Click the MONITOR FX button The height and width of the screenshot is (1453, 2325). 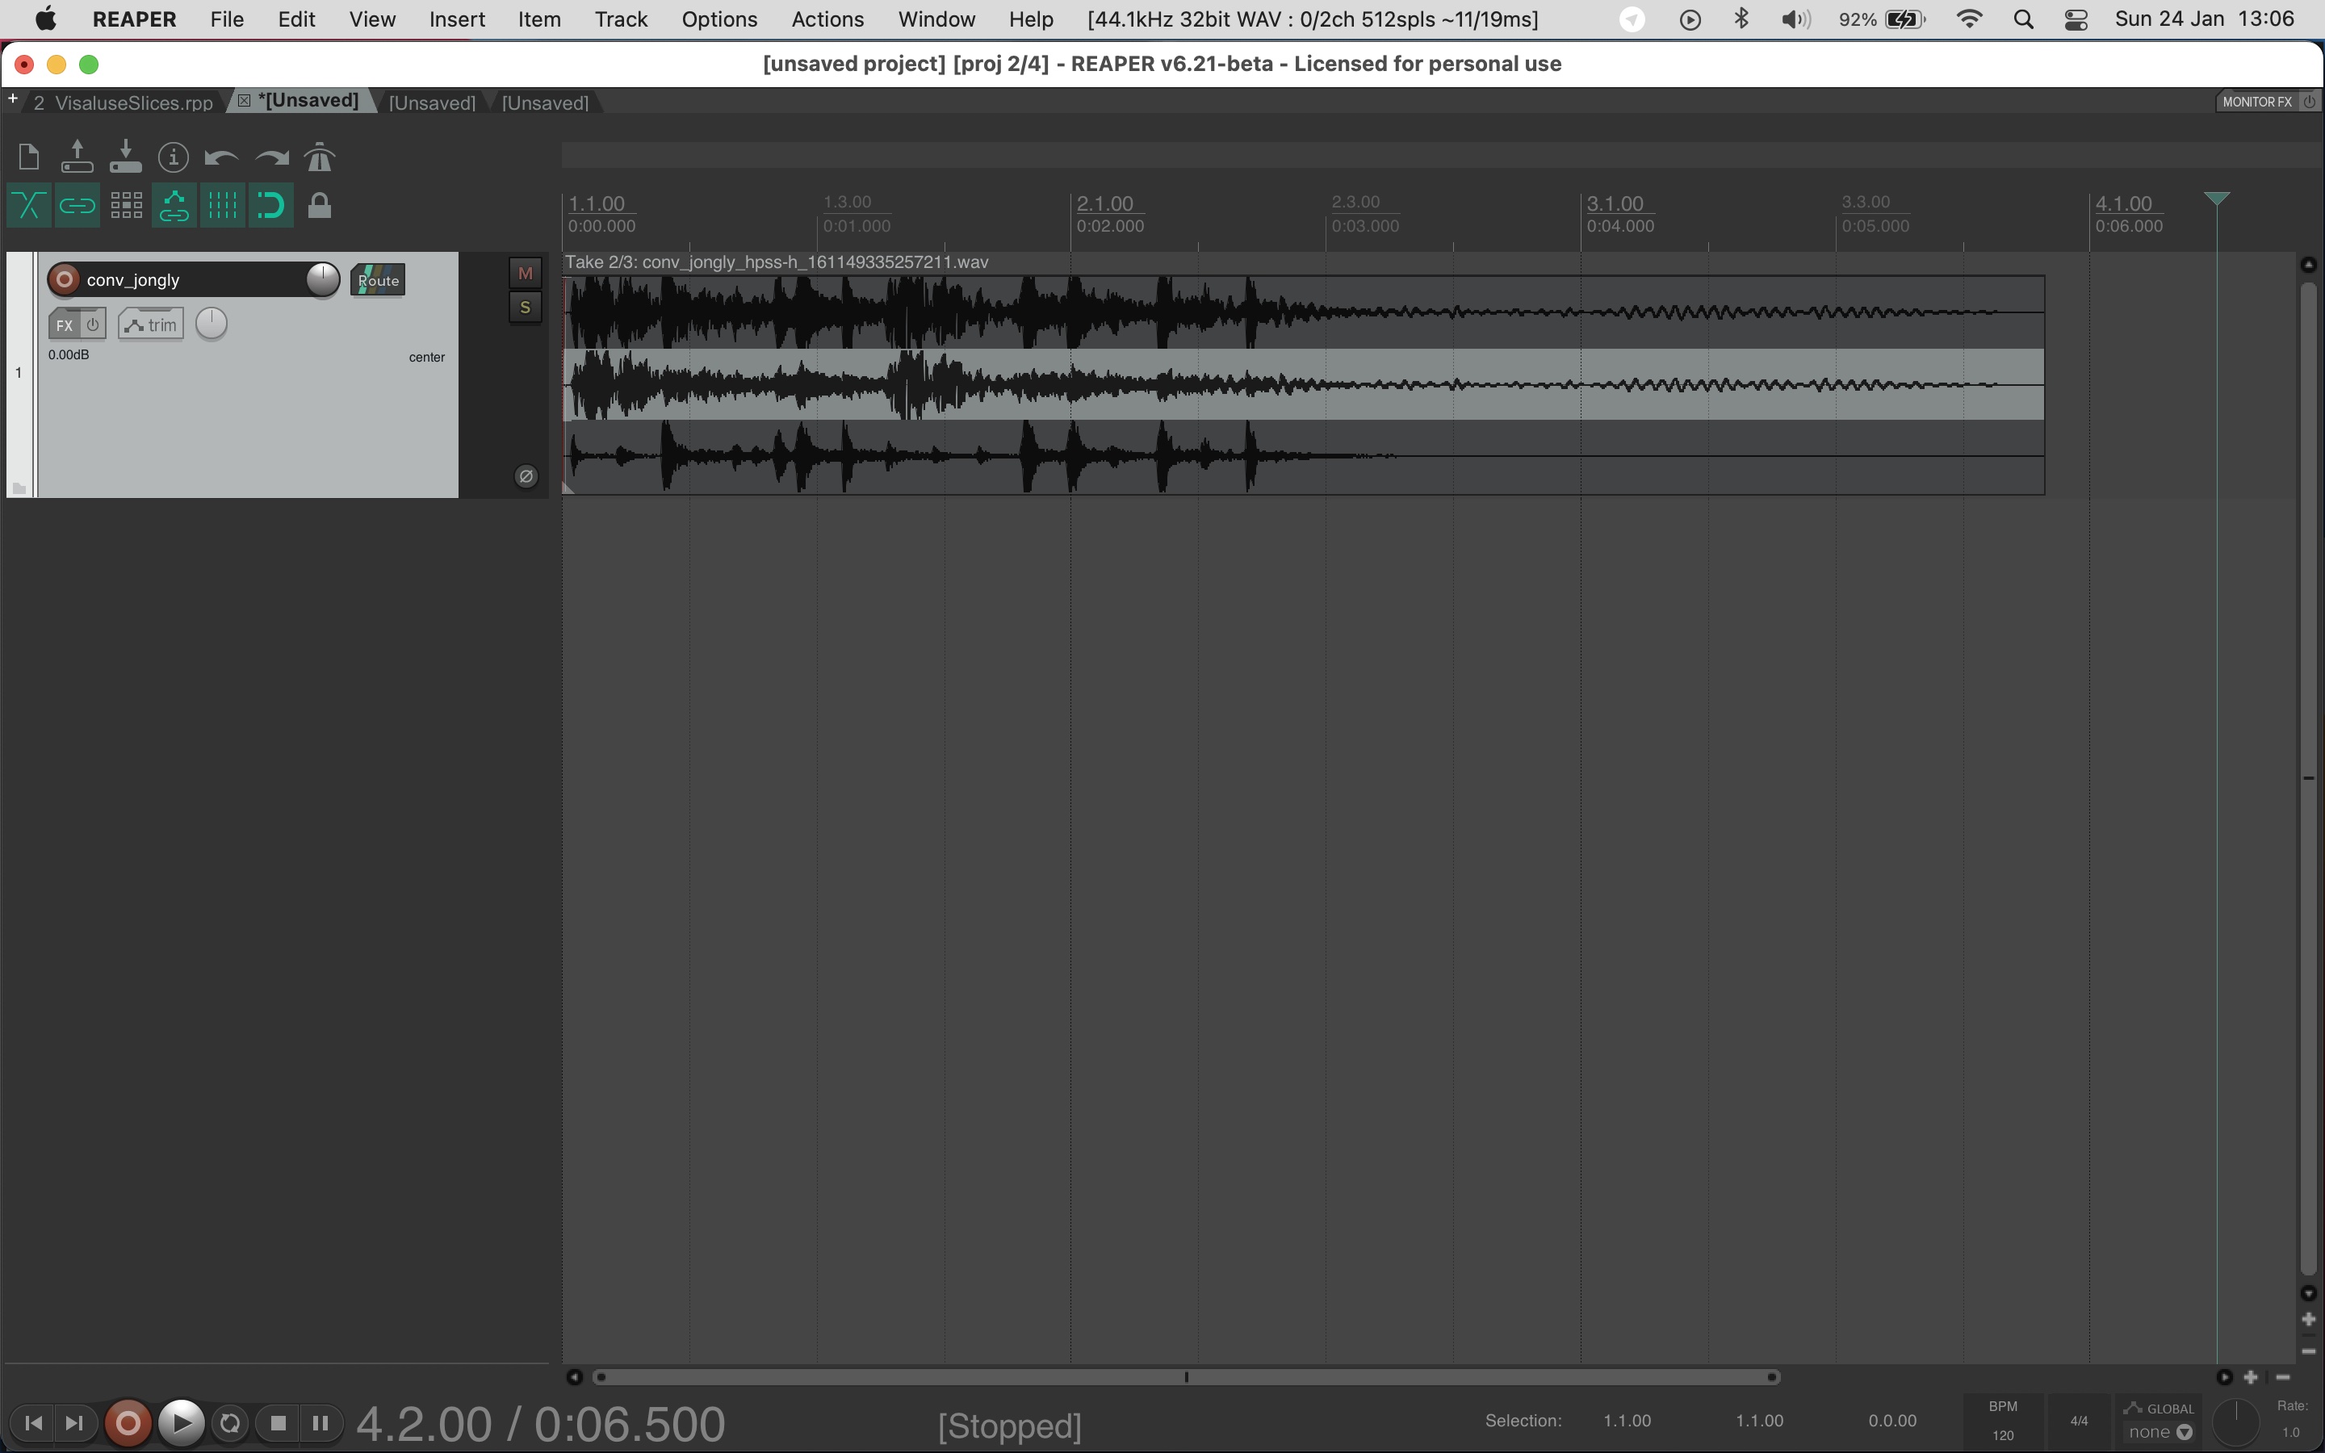[x=2258, y=102]
